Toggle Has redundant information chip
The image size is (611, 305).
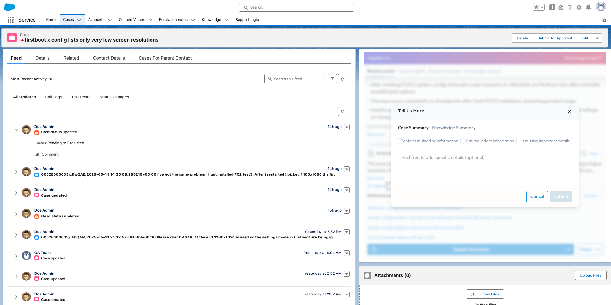pos(490,141)
